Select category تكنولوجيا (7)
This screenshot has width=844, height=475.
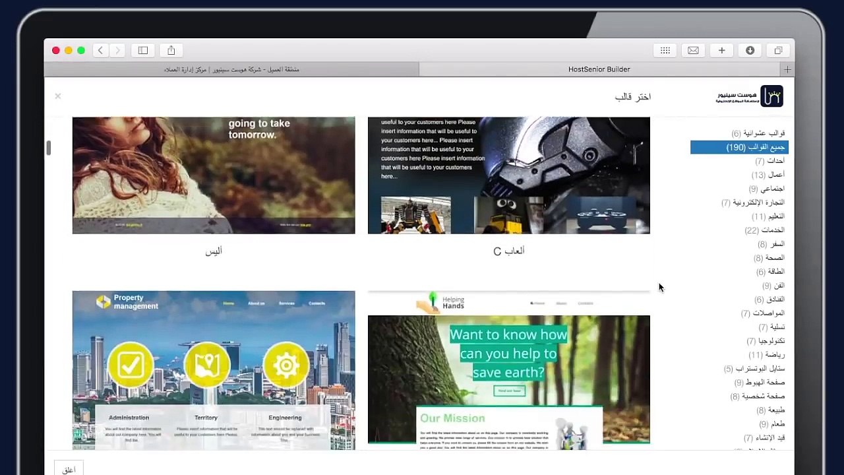click(766, 341)
